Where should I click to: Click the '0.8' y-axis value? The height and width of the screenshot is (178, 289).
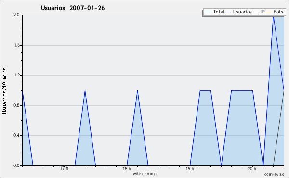(16, 105)
